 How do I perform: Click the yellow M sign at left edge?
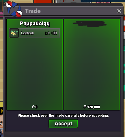tap(2, 111)
